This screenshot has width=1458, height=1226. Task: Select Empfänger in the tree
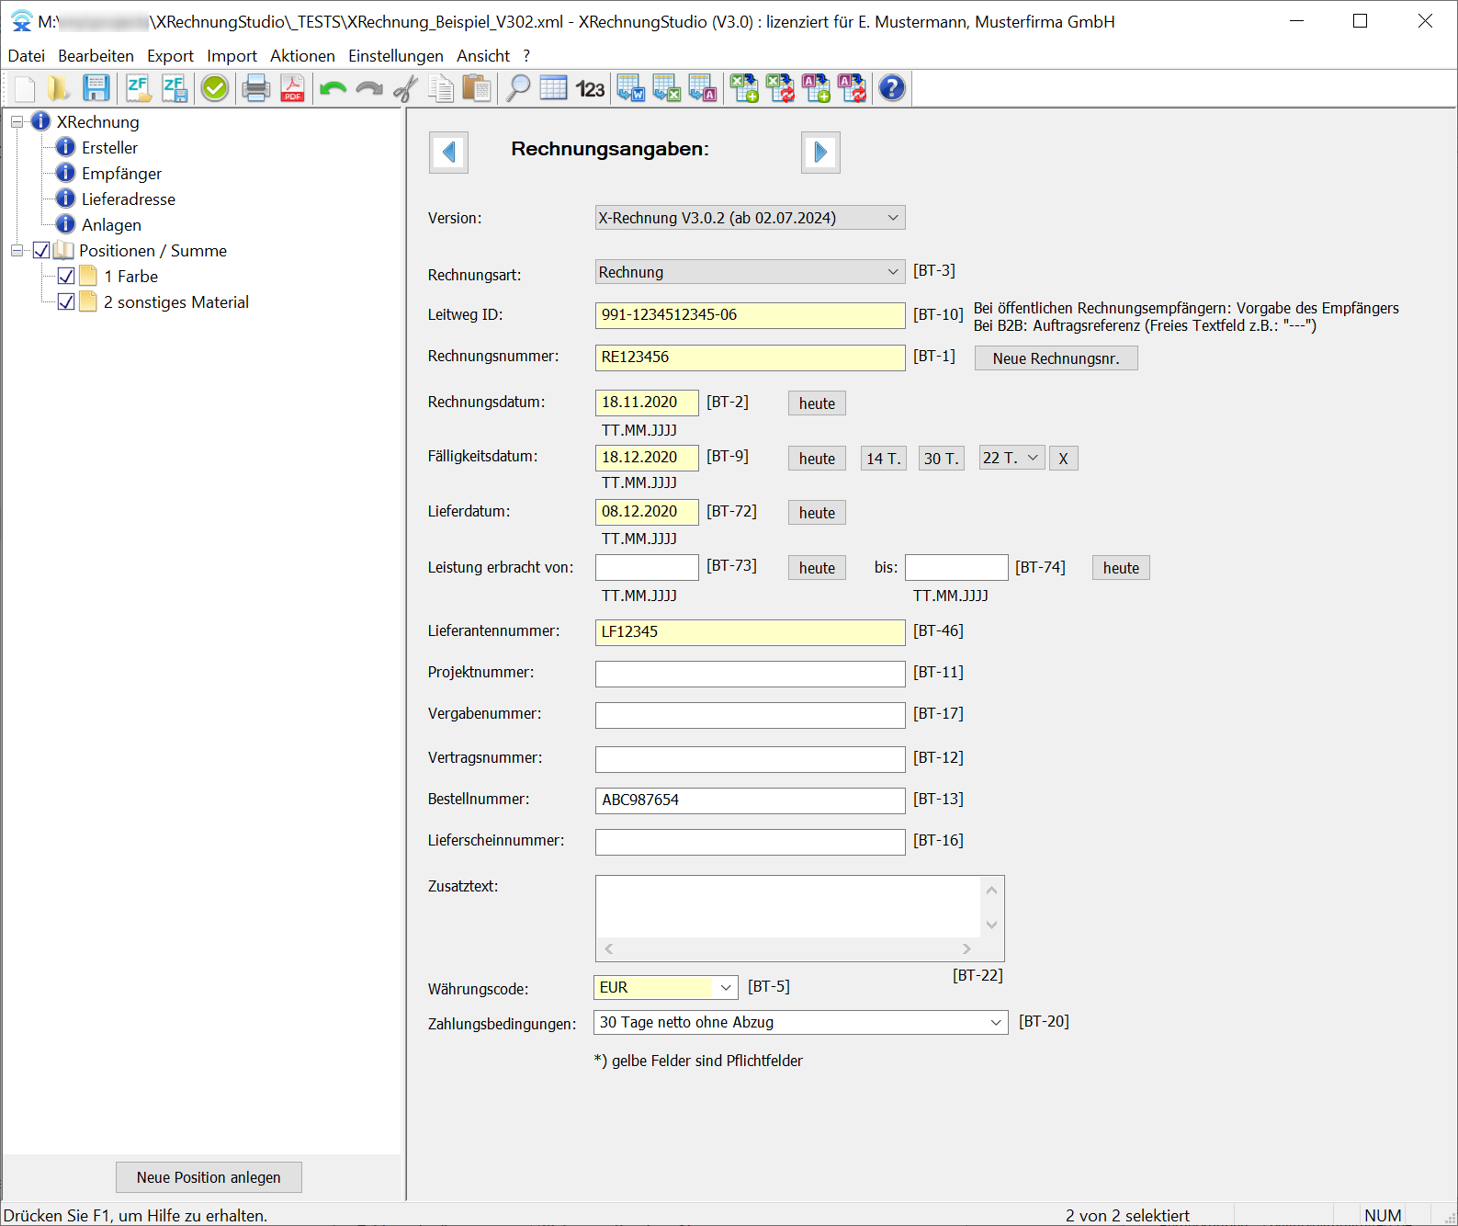click(x=121, y=173)
